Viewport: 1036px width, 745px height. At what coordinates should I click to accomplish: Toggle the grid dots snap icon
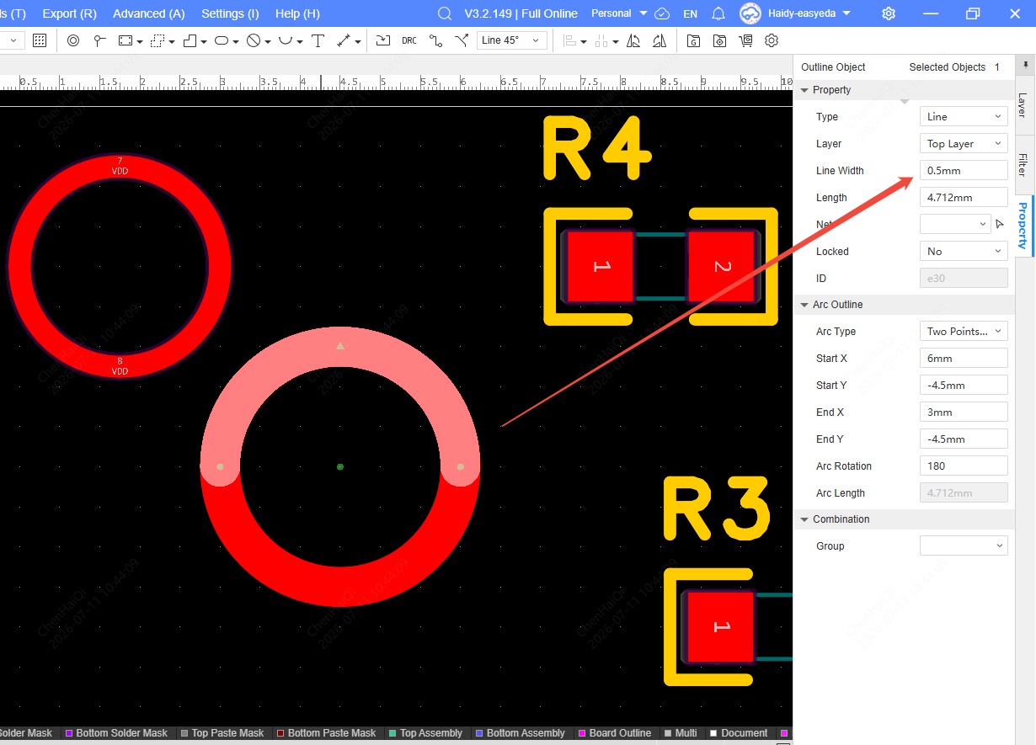[40, 40]
